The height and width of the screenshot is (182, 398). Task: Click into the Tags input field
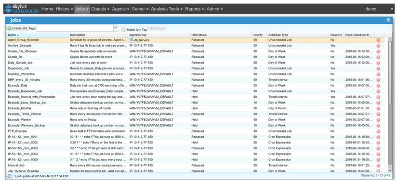click(x=75, y=28)
